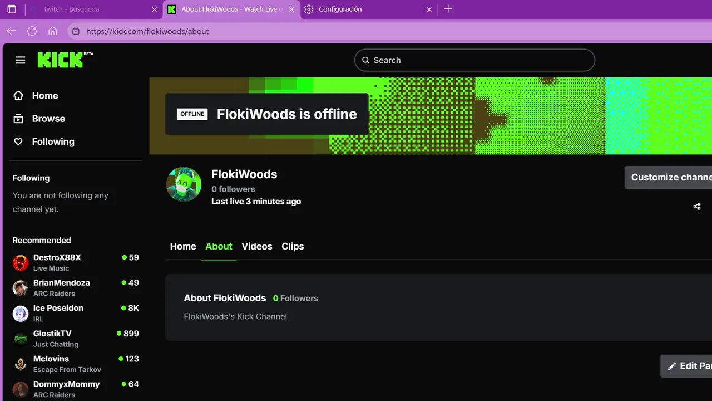The image size is (712, 401).
Task: Open GlostikTV recommended channel
Action: pyautogui.click(x=76, y=339)
